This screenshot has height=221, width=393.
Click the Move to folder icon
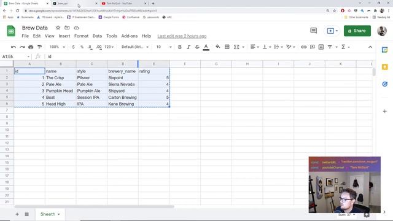(x=67, y=28)
